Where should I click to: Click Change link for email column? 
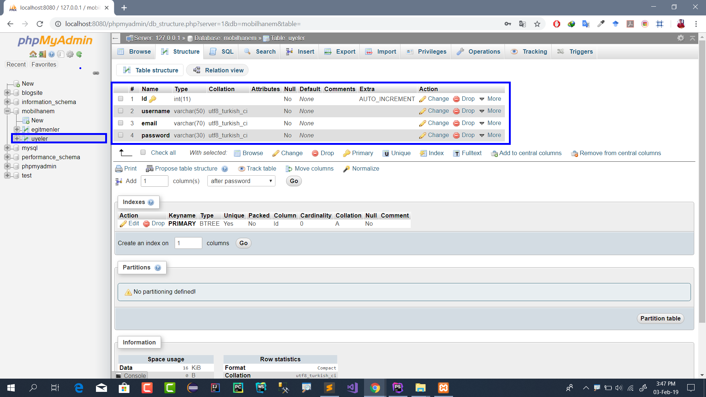pyautogui.click(x=434, y=123)
